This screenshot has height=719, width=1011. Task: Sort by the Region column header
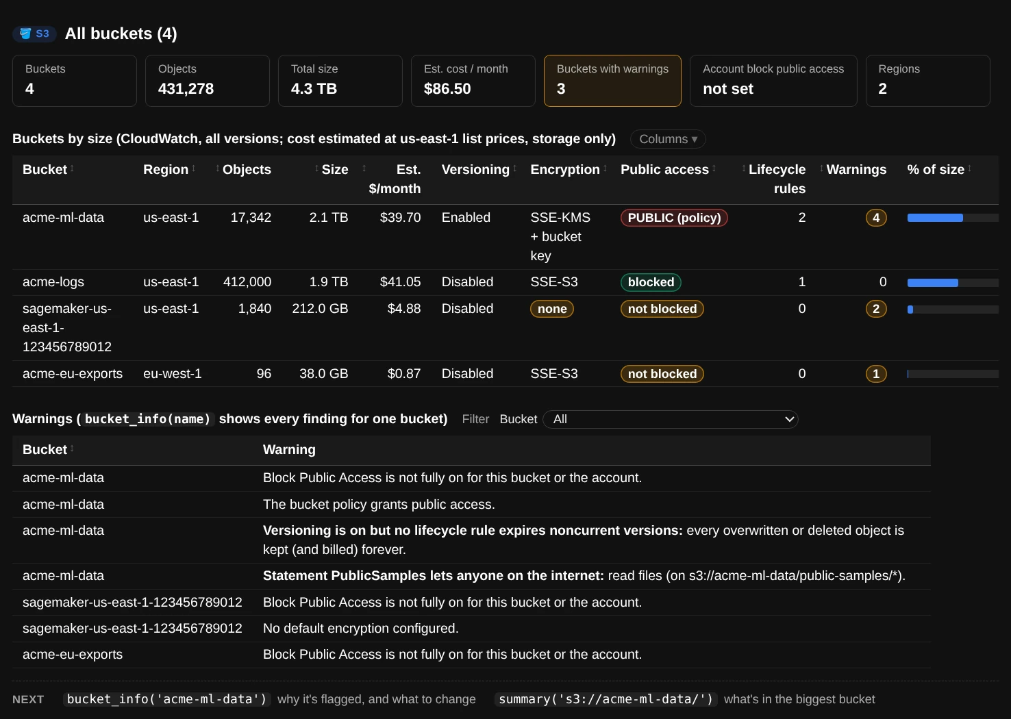point(169,169)
